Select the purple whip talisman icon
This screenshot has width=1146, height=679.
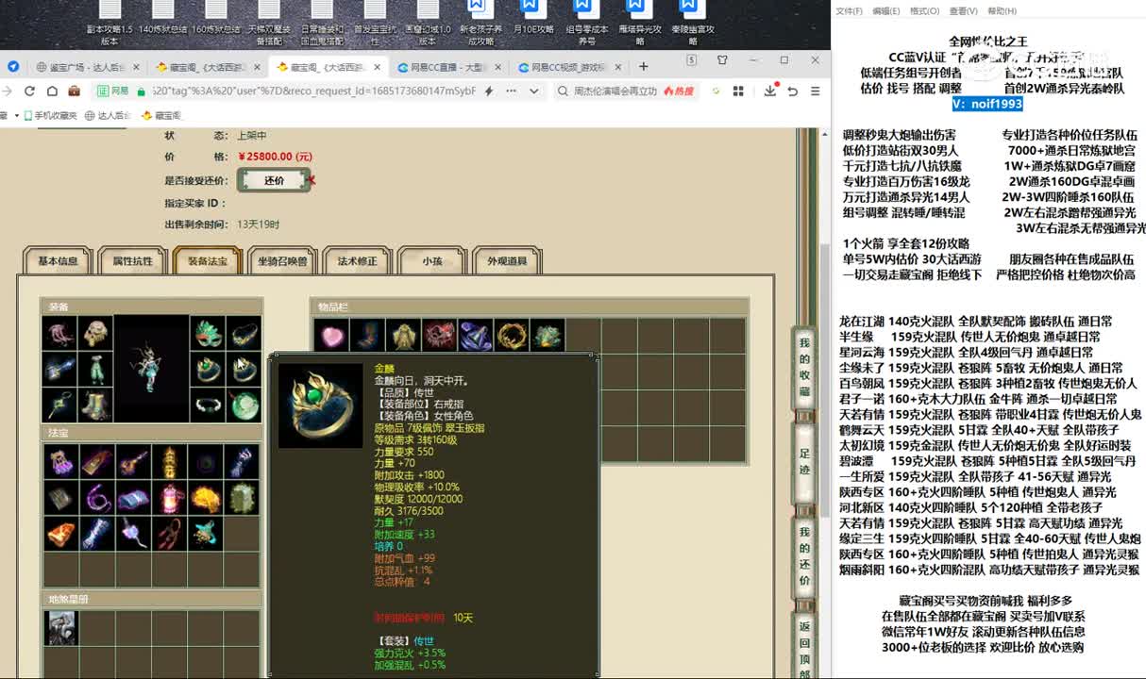tap(97, 497)
